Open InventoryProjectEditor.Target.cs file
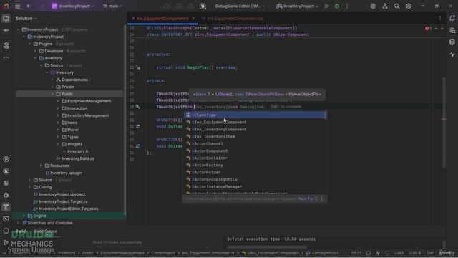Image resolution: width=458 pixels, height=258 pixels. 69,209
